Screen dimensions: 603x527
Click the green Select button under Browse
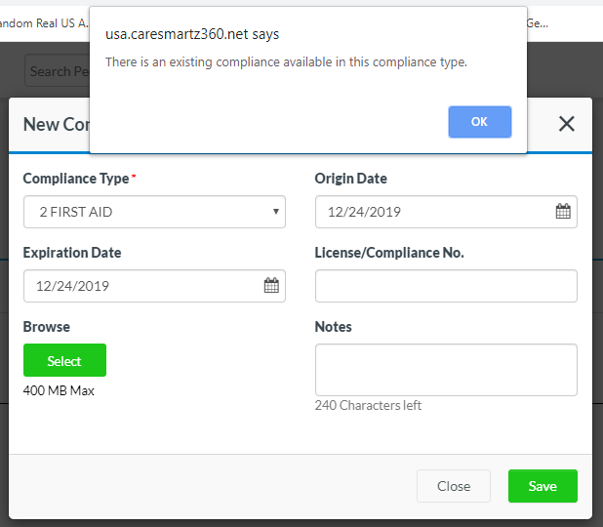click(64, 360)
